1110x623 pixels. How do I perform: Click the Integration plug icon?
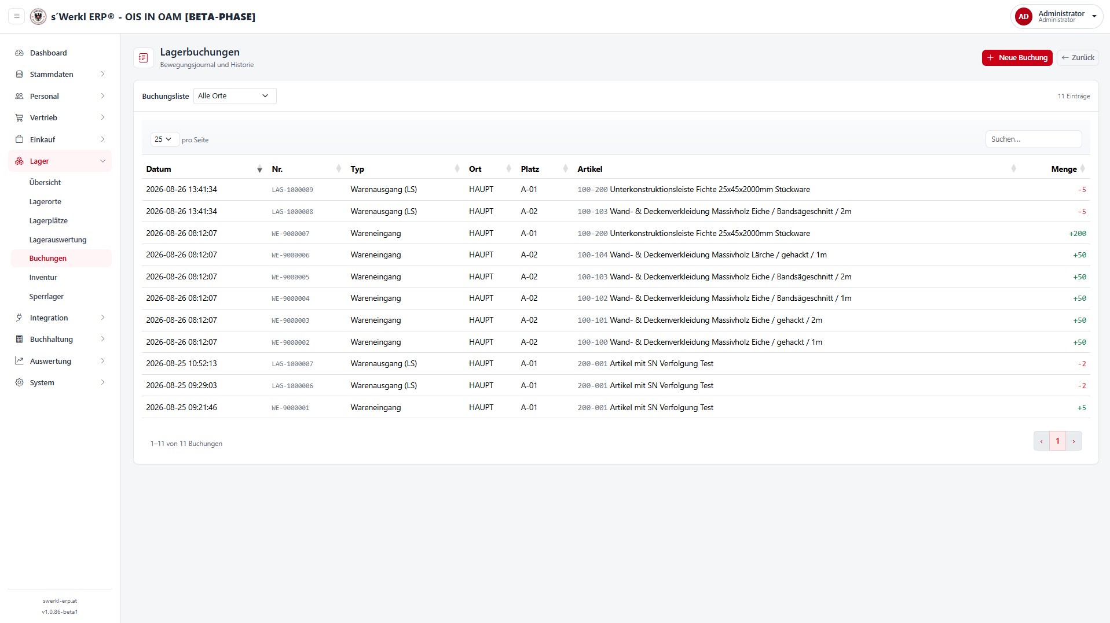pyautogui.click(x=19, y=318)
